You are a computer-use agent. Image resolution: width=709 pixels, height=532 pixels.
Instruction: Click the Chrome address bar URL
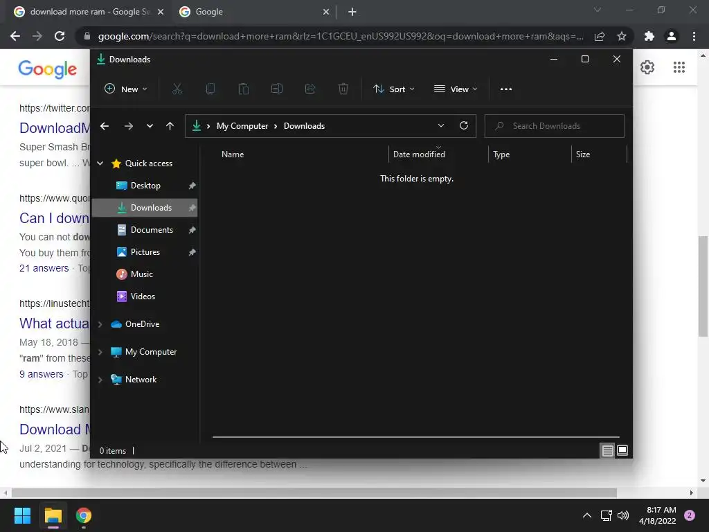pyautogui.click(x=341, y=36)
